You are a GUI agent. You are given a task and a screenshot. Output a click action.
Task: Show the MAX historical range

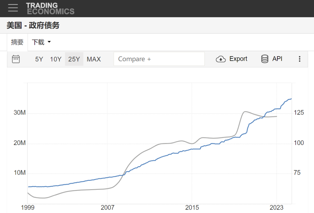(x=94, y=59)
